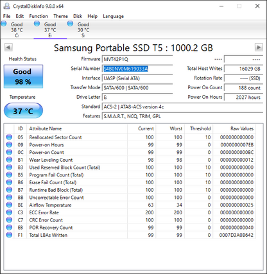
Task: Click status orb for Power-on Hours row
Action: click(9, 144)
